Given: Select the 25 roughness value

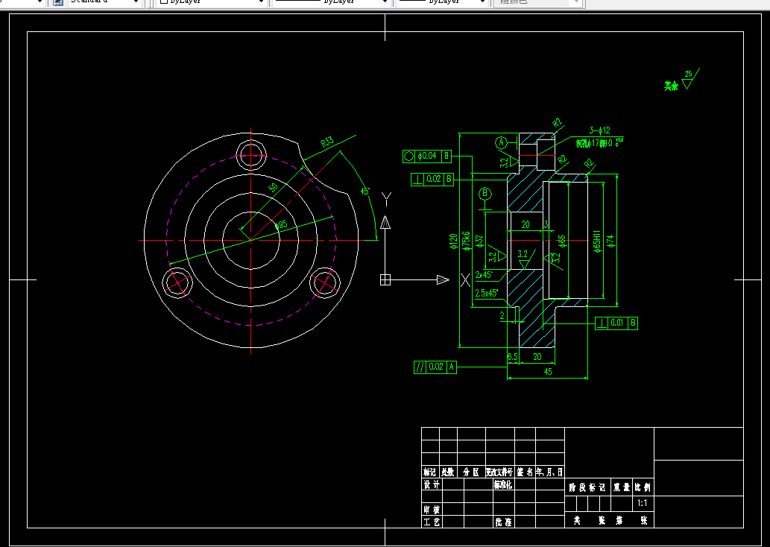Looking at the screenshot, I should (689, 74).
